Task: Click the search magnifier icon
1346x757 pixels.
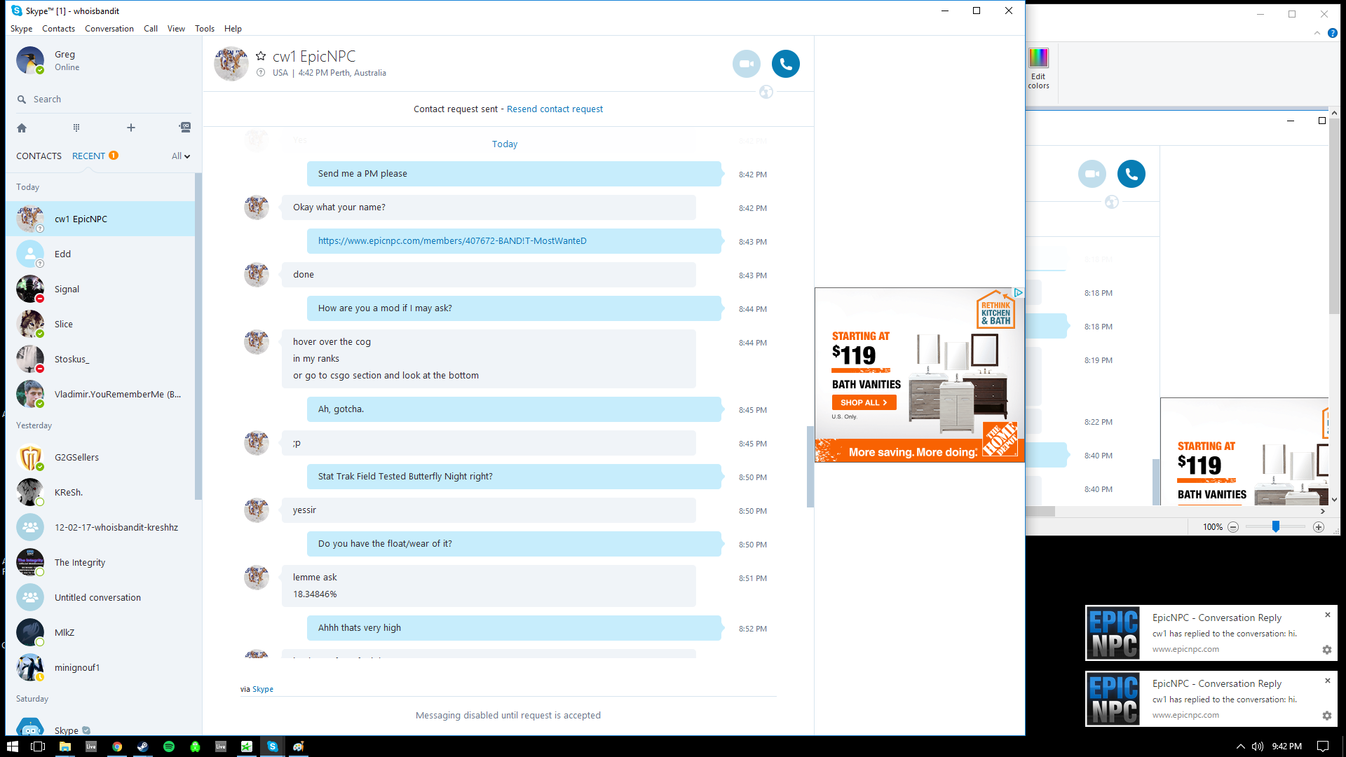Action: point(22,100)
